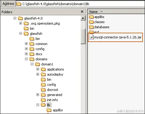
Task: Select lib label in the folder tree
Action: (x=49, y=105)
